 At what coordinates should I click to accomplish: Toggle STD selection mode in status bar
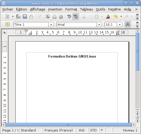click(93, 130)
